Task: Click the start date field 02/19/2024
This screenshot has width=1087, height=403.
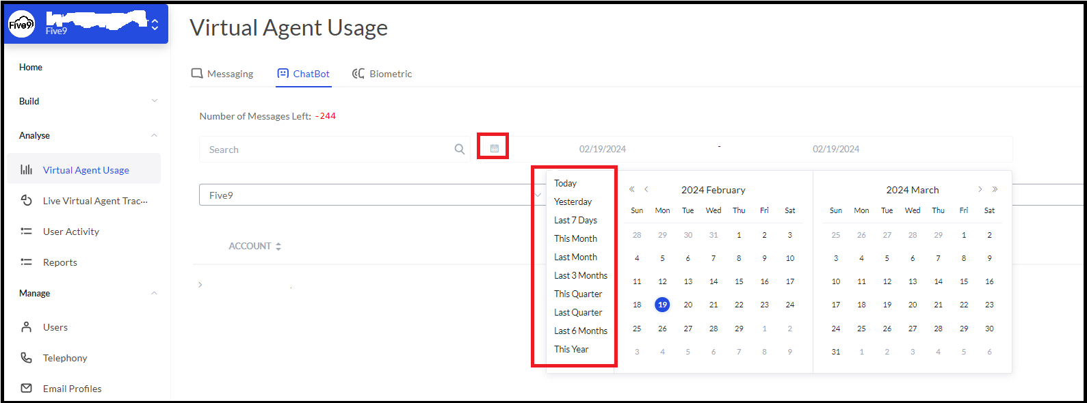Action: [603, 149]
